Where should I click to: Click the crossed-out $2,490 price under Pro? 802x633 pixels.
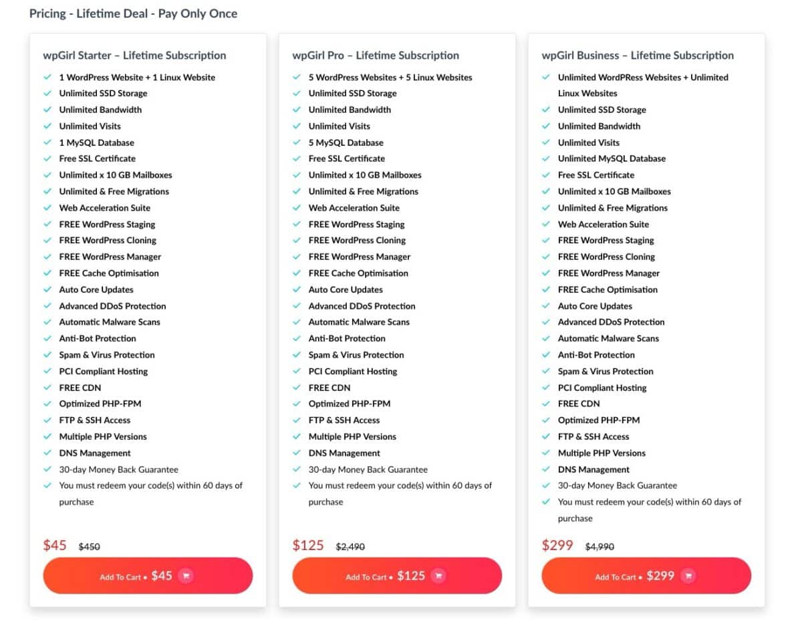[350, 547]
